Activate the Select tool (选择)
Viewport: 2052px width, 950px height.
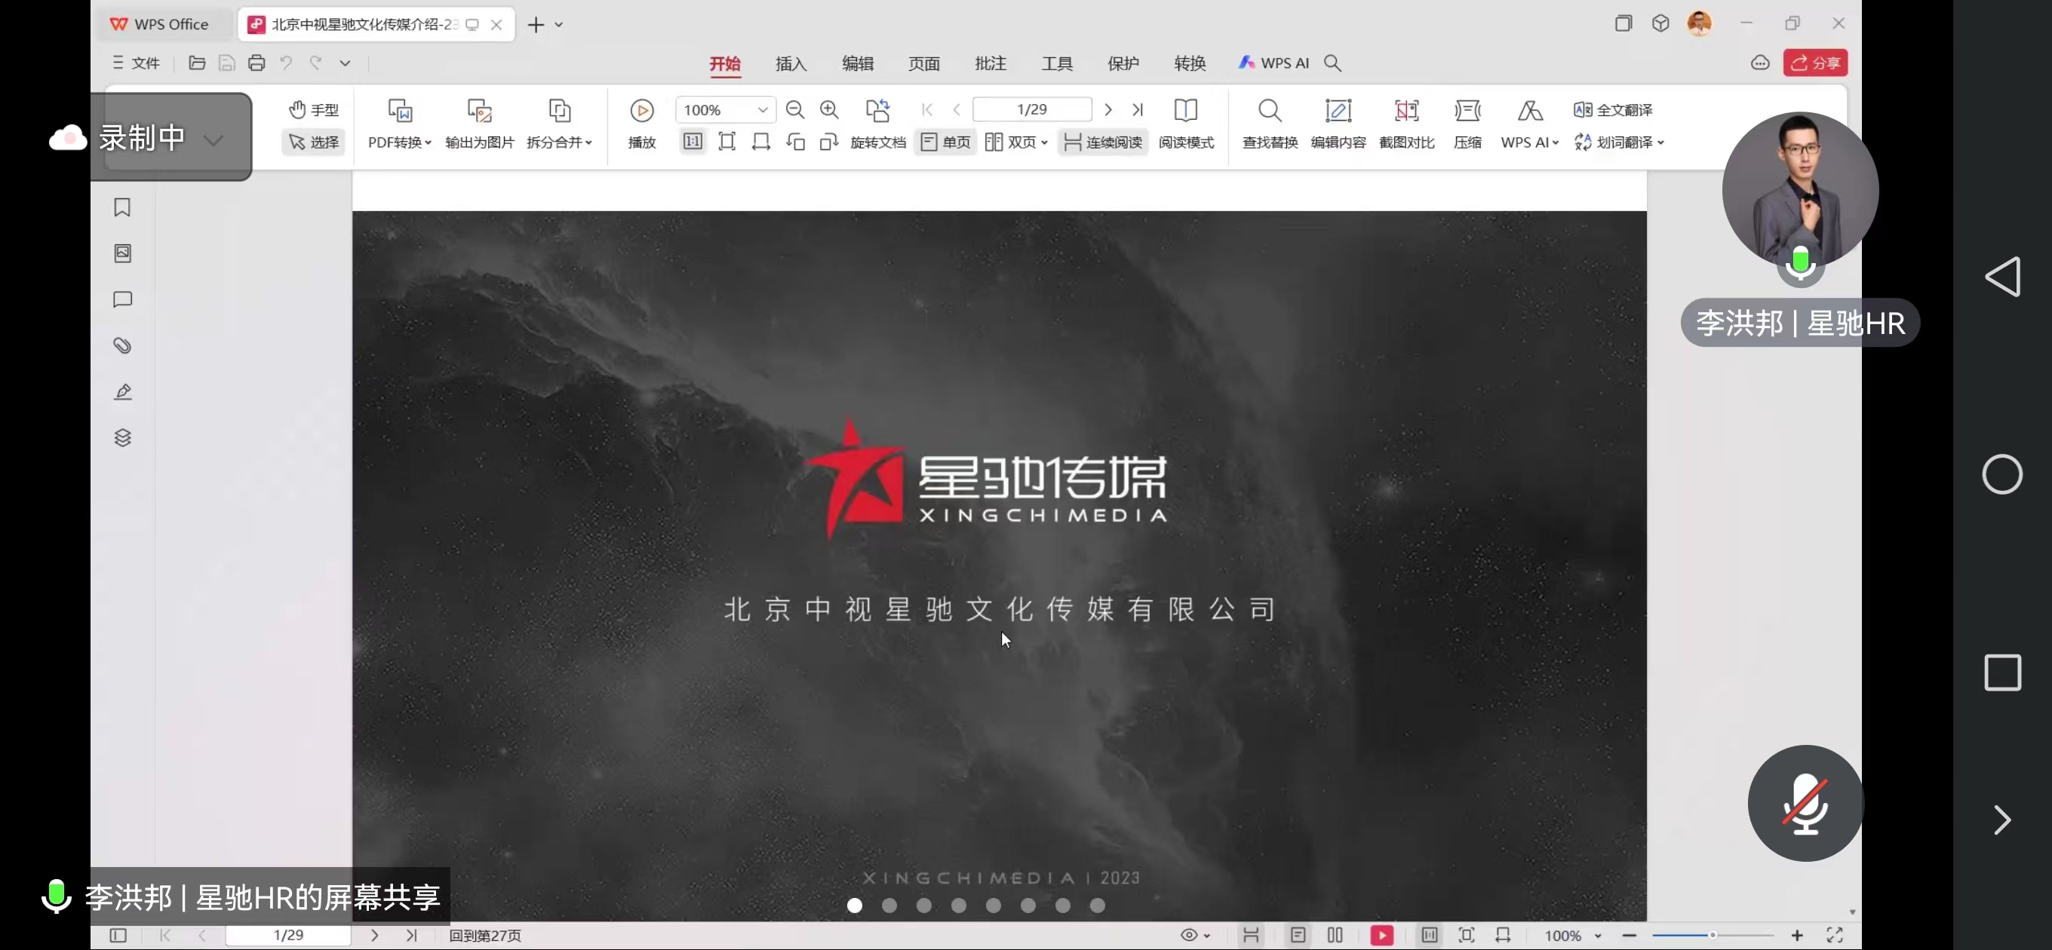click(x=314, y=142)
